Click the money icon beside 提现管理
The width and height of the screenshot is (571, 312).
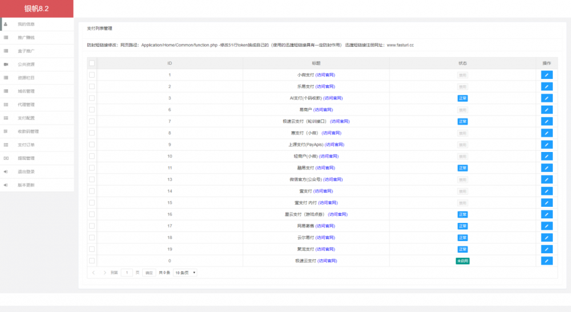[x=6, y=158]
